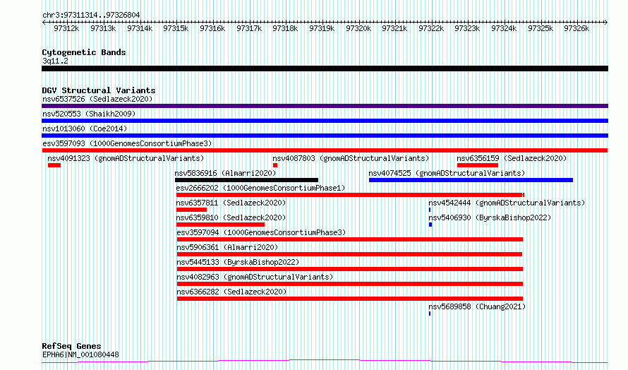Open the nsv6366282 (Sedlazeck2020) label
628x370 pixels.
pos(231,292)
